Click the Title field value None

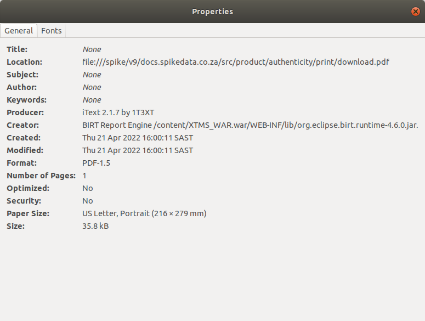[92, 49]
